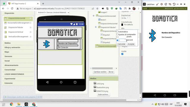Select the Automático height option
Image resolution: width=190 pixels, height=107 pixels.
click(118, 32)
